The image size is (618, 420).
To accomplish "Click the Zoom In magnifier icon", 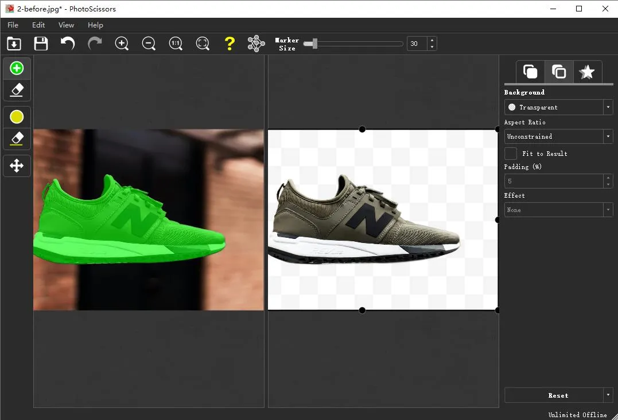I will click(x=122, y=44).
